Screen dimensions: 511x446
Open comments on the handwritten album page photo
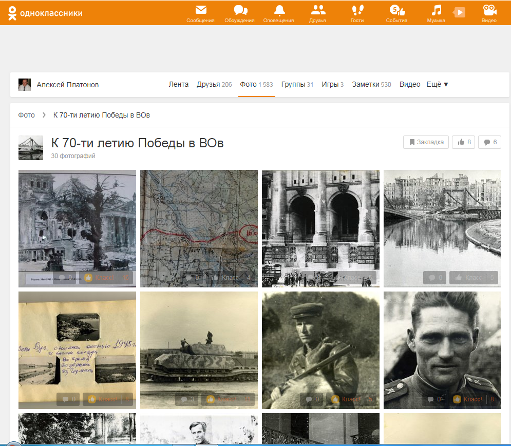(68, 399)
